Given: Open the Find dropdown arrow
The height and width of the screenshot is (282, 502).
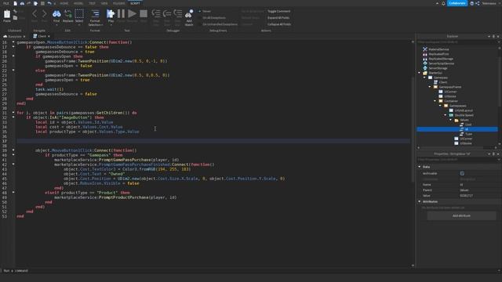Looking at the screenshot, I should [x=56, y=24].
